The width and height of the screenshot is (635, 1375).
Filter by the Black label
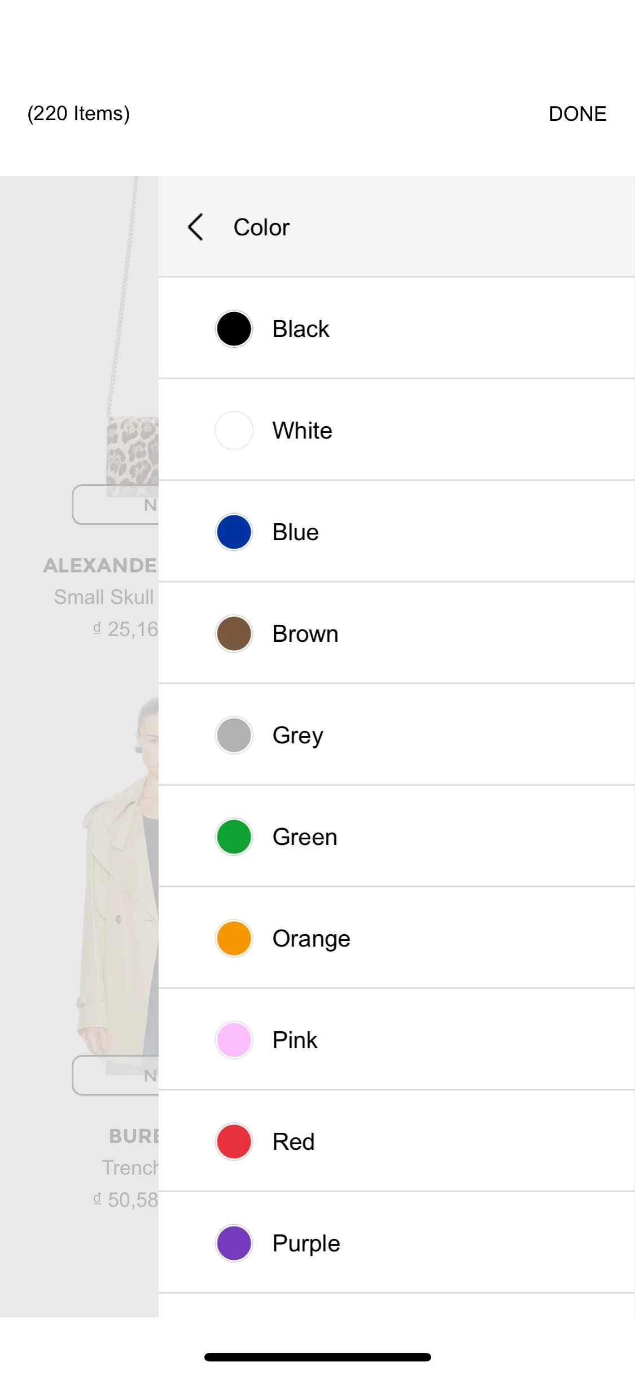click(301, 329)
